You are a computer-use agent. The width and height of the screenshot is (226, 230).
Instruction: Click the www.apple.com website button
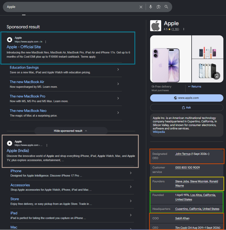[x=187, y=98]
